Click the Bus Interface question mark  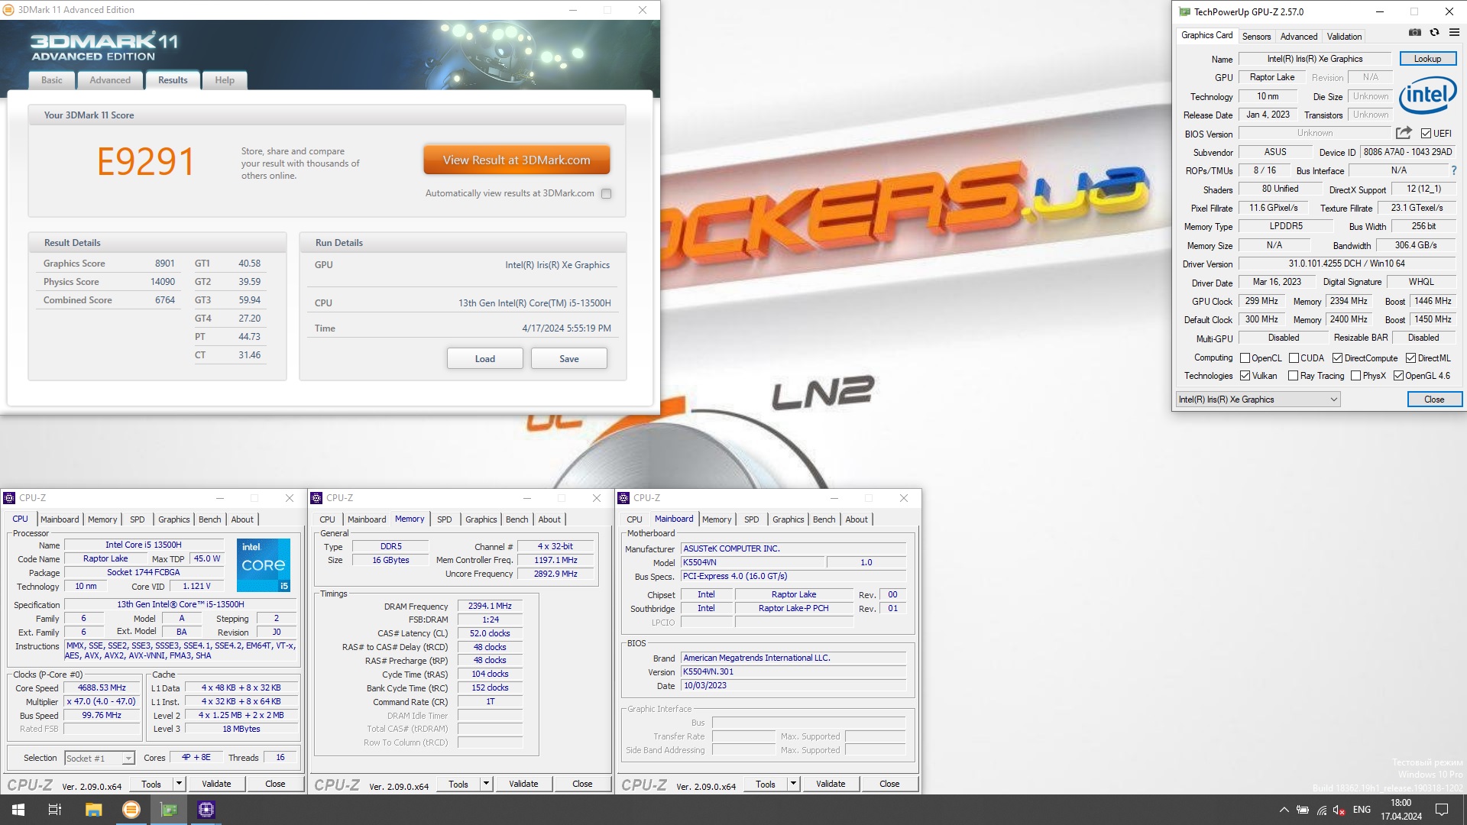tap(1453, 170)
